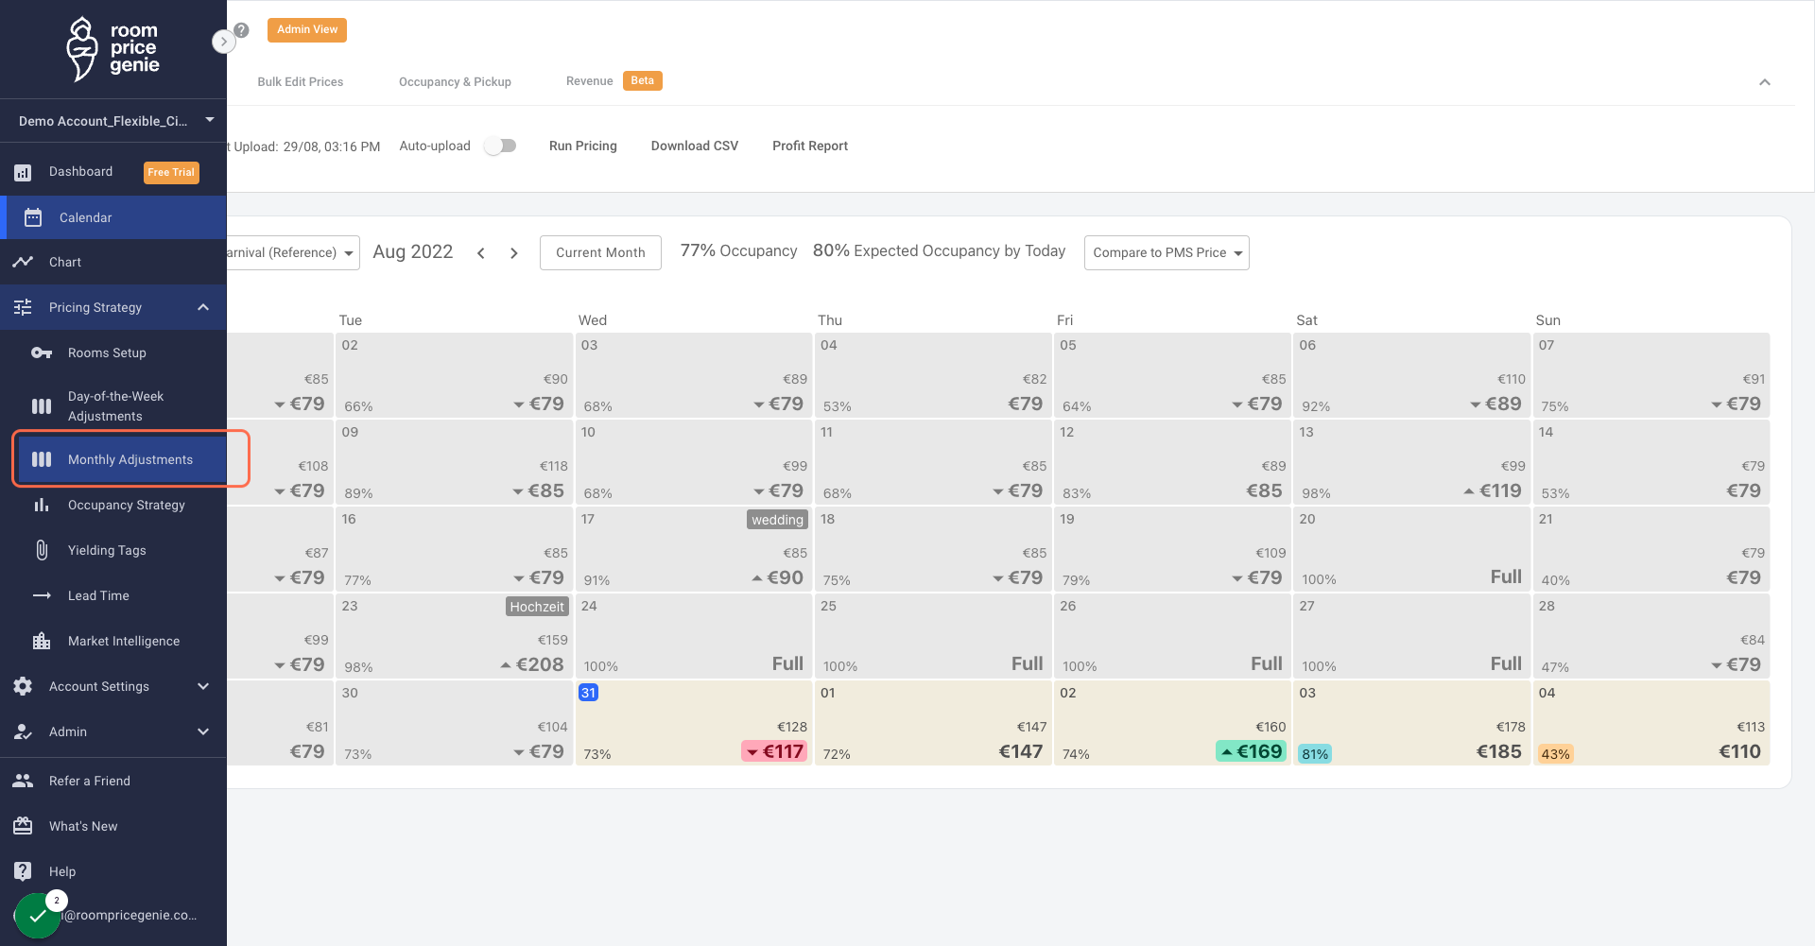This screenshot has width=1815, height=946.
Task: Open the room type Reference dropdown
Action: [x=293, y=252]
